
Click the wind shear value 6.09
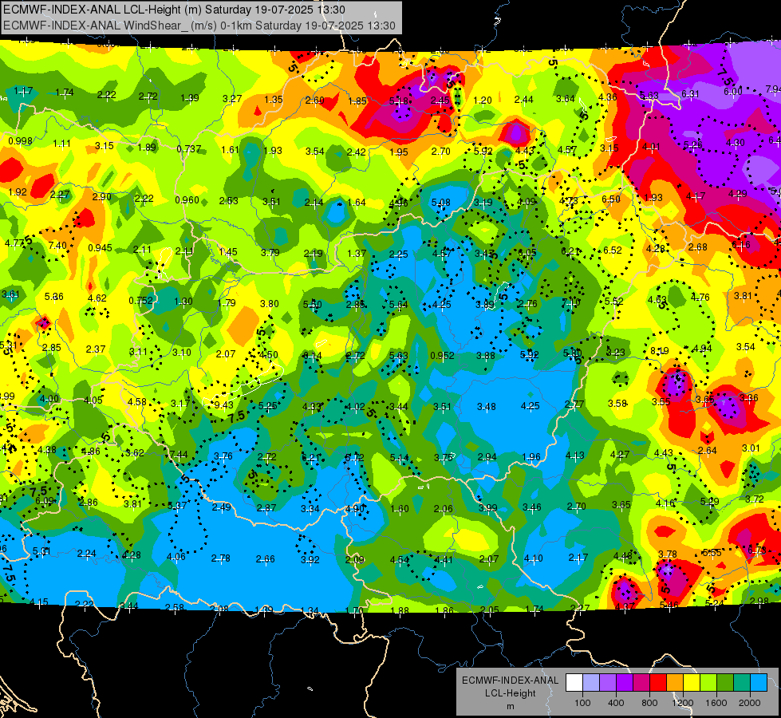tap(45, 501)
